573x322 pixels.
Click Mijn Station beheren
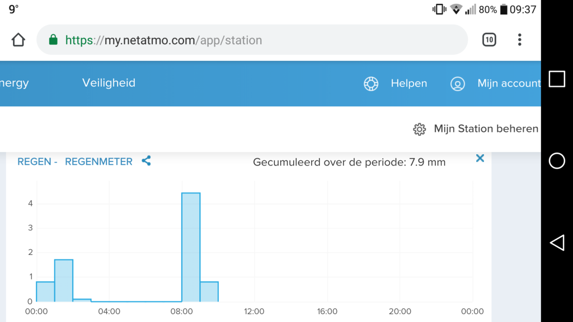pyautogui.click(x=486, y=129)
